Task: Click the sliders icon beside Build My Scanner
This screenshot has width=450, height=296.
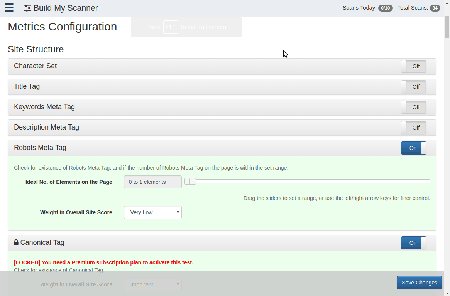Action: coord(27,8)
